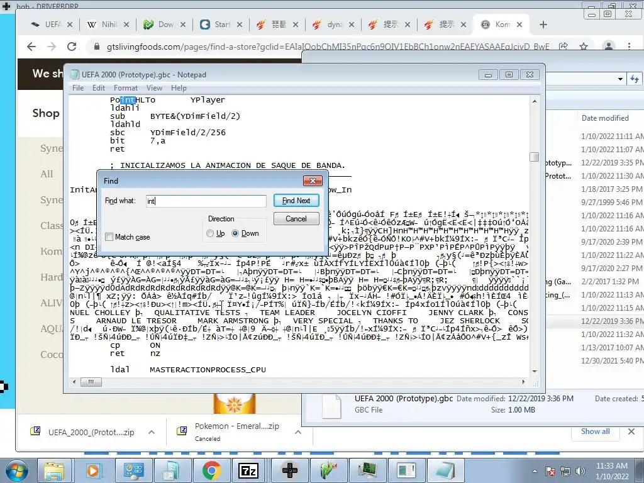Open Windows Media Player from taskbar
The image size is (644, 483).
click(94, 470)
